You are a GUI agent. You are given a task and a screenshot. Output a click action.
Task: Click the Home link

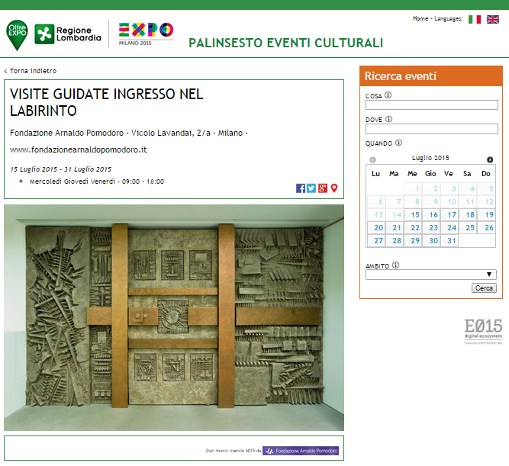pos(420,18)
